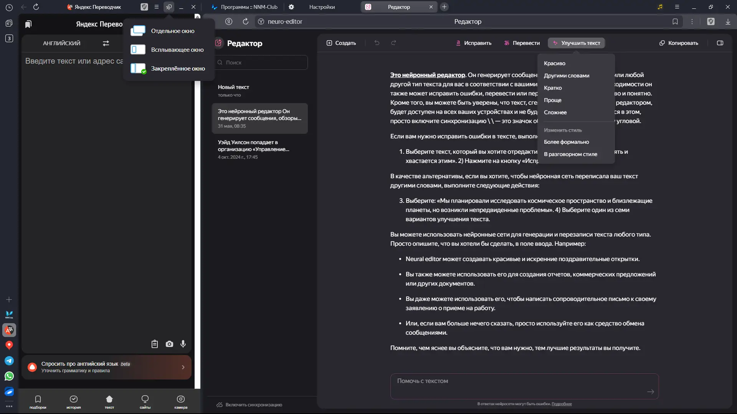The height and width of the screenshot is (414, 737).
Task: Switch to the "Настройки" tab
Action: pyautogui.click(x=322, y=7)
